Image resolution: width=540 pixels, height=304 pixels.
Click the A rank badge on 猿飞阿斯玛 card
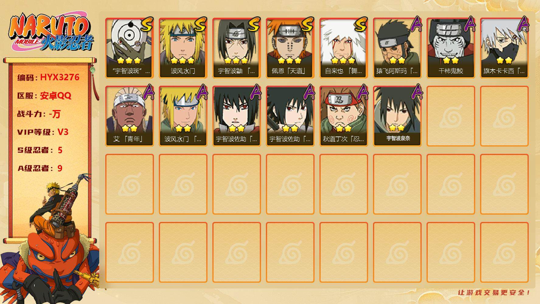coord(416,24)
